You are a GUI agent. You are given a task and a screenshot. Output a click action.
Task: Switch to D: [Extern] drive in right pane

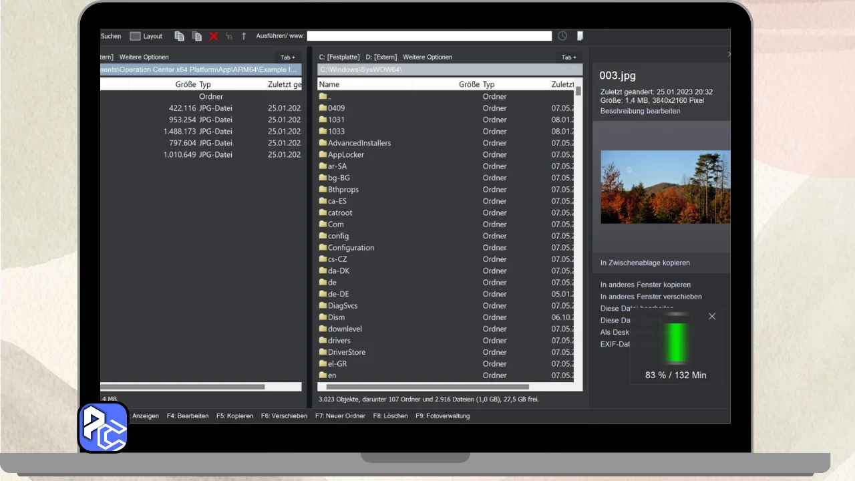click(x=381, y=57)
